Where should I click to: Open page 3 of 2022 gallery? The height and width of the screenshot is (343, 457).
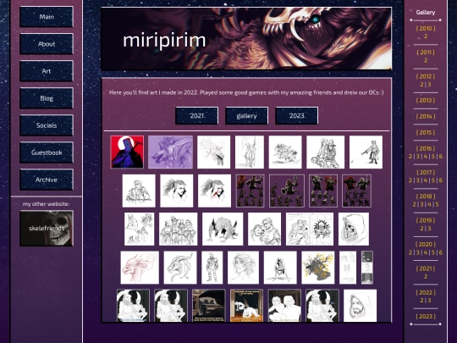point(429,301)
